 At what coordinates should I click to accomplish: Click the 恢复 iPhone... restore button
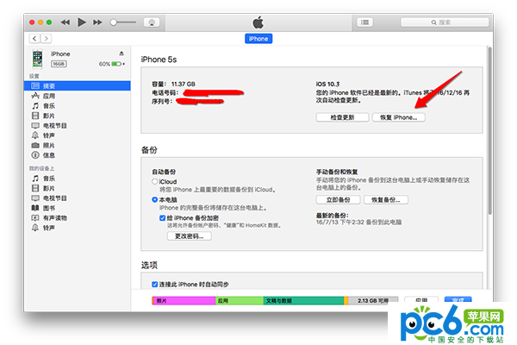coord(398,116)
